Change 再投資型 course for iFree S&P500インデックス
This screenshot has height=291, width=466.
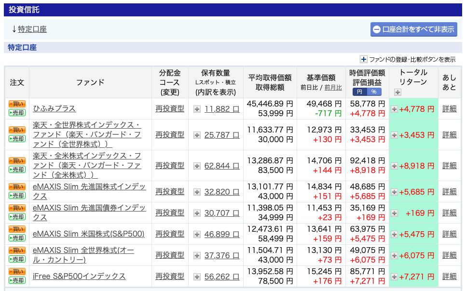170,276
